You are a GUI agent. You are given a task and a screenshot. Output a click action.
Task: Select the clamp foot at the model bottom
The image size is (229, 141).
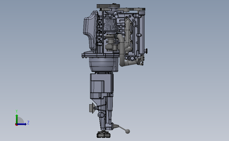click(103, 135)
